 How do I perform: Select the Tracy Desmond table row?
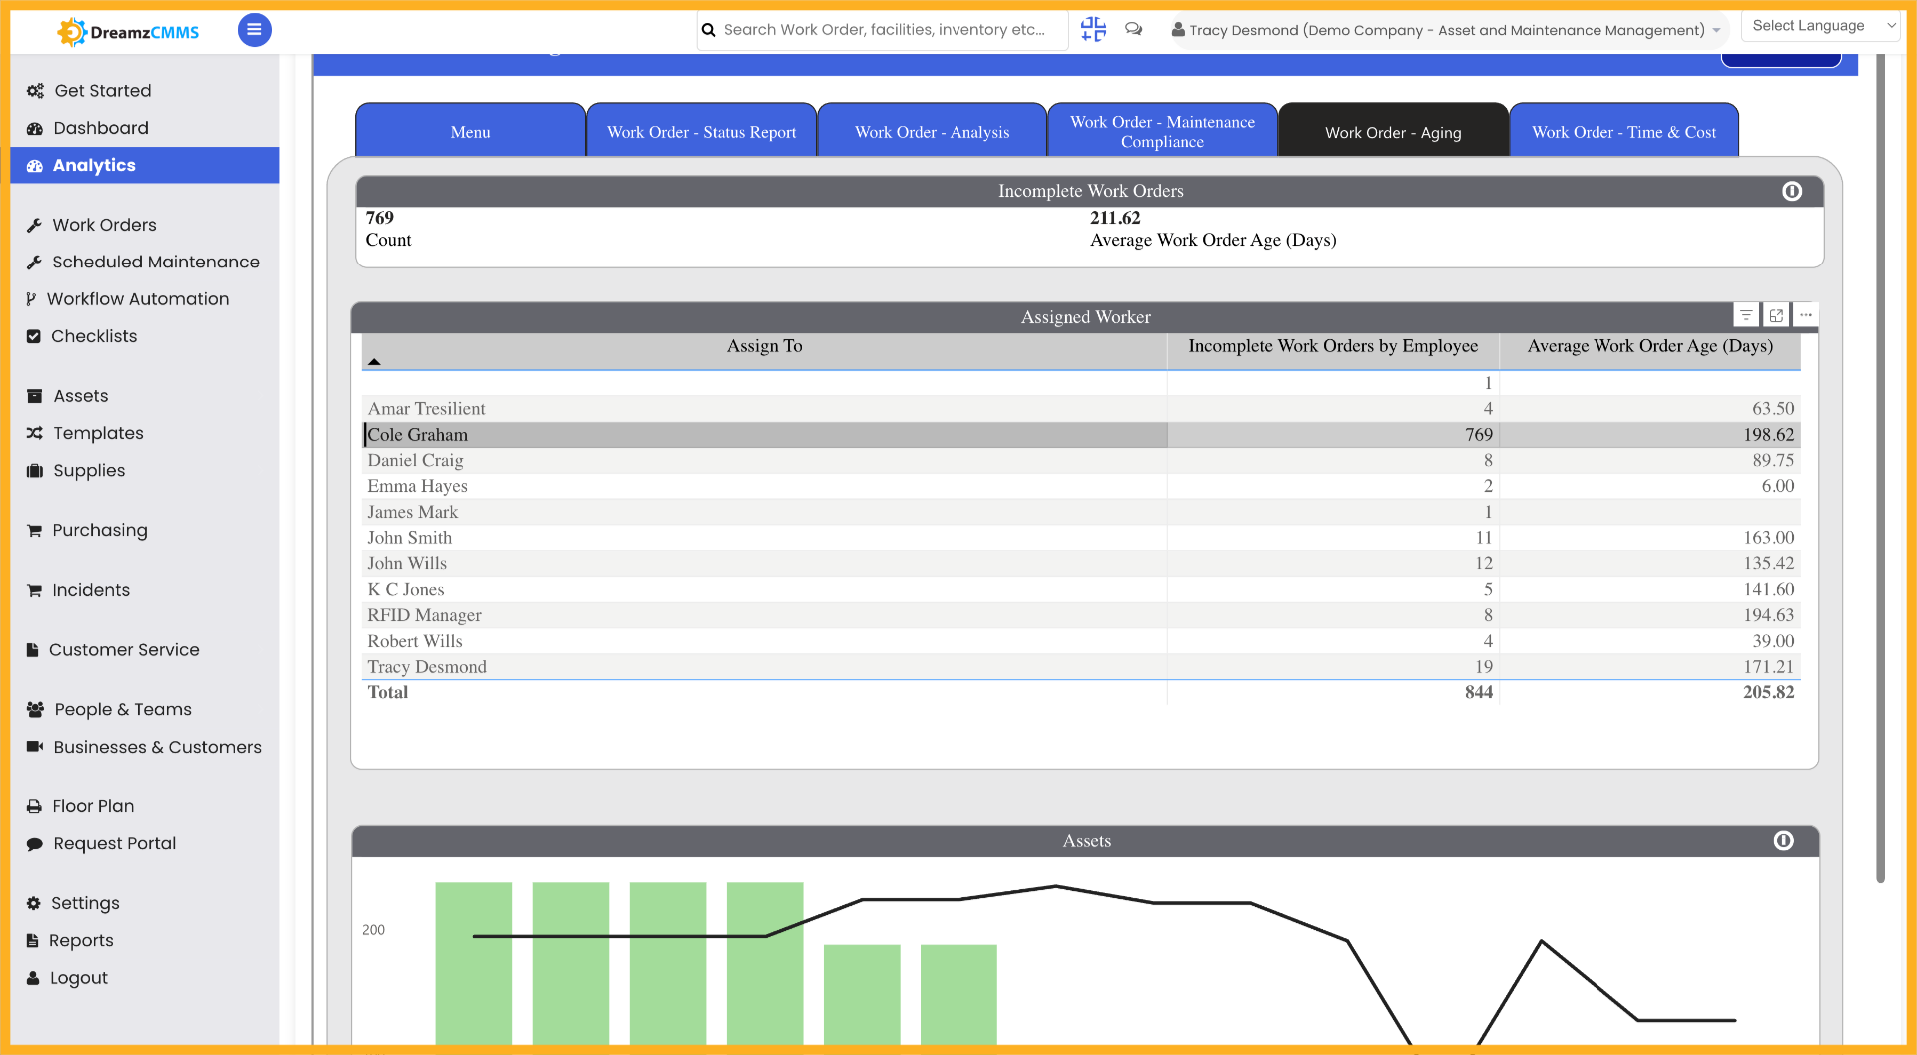tap(1081, 667)
